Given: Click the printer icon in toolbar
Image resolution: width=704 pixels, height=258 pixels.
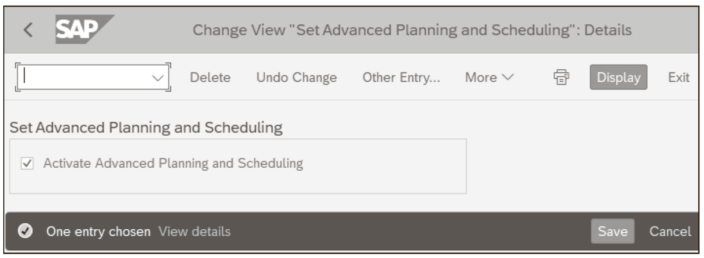Looking at the screenshot, I should [561, 77].
